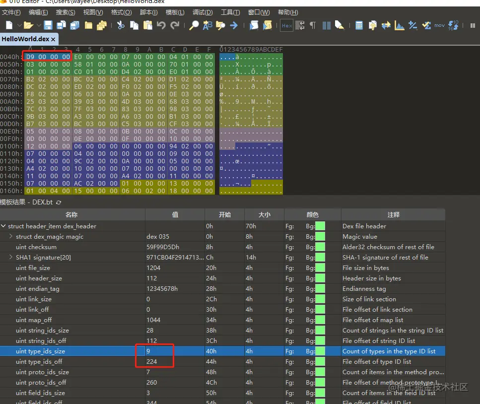
Task: Click the Goto blue arrow icon
Action: [x=234, y=25]
